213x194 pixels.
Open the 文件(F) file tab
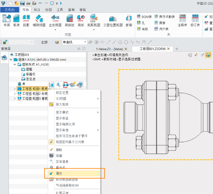[x=10, y=10]
